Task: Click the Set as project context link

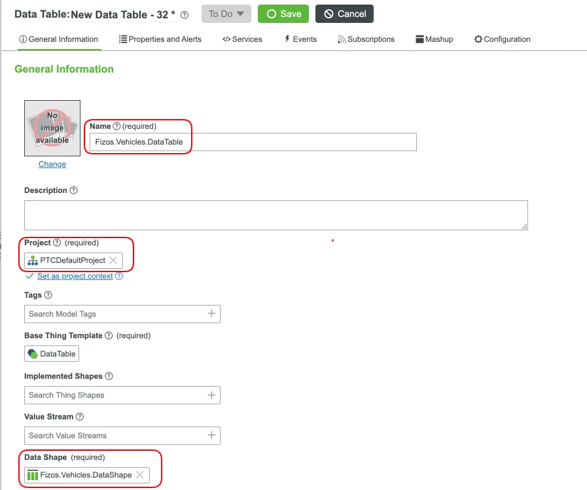Action: tap(75, 276)
